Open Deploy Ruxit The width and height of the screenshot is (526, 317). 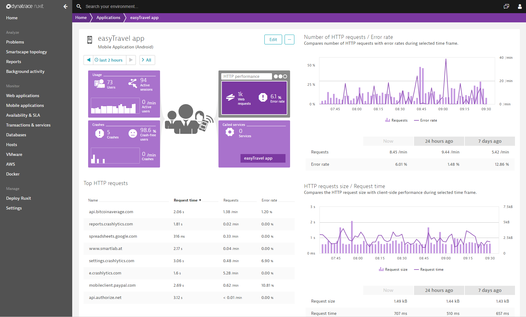(19, 198)
